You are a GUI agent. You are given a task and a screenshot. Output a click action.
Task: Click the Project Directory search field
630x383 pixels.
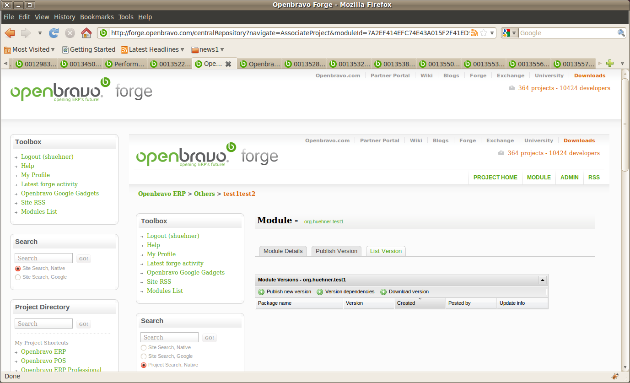43,324
